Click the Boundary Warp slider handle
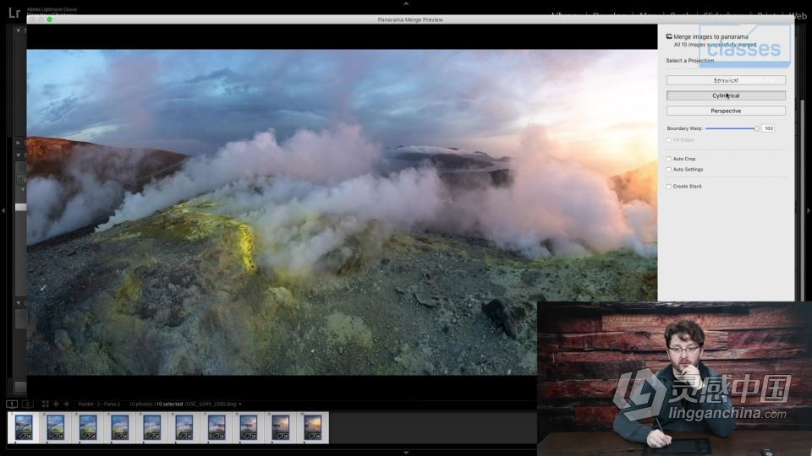812x456 pixels. (756, 128)
